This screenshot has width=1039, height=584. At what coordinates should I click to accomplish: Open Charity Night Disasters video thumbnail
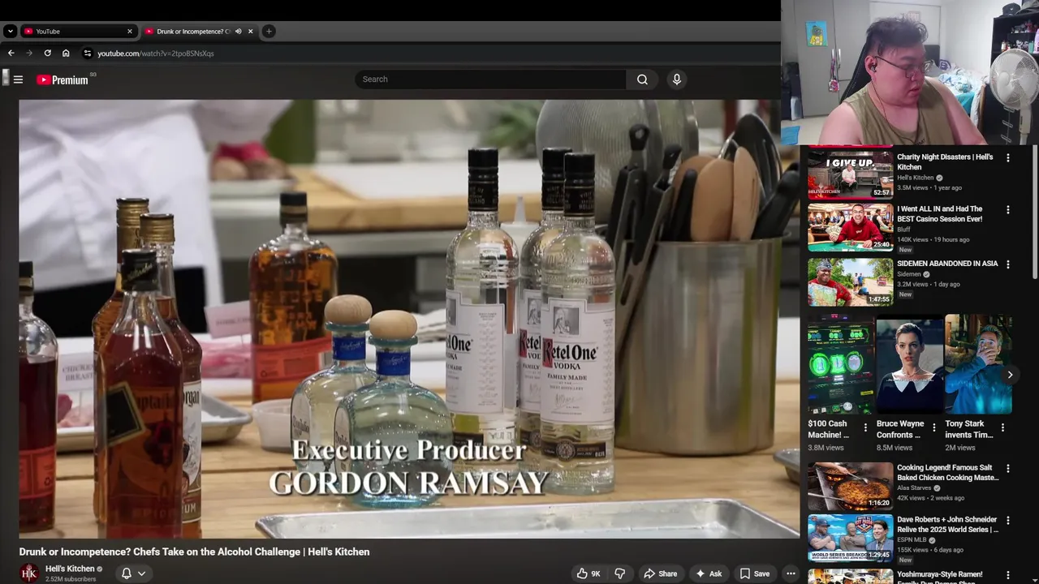[850, 174]
